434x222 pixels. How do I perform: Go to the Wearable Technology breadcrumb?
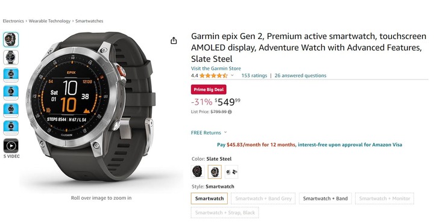49,21
